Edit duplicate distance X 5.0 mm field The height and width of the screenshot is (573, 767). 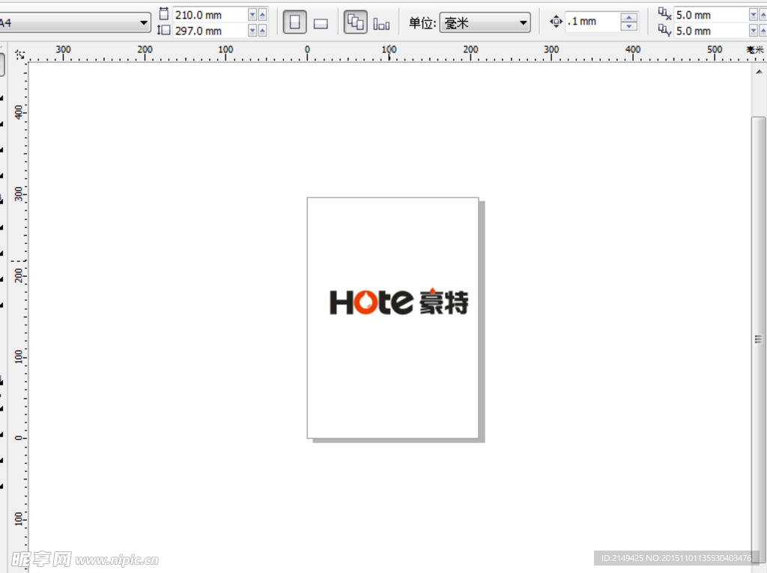[x=711, y=15]
